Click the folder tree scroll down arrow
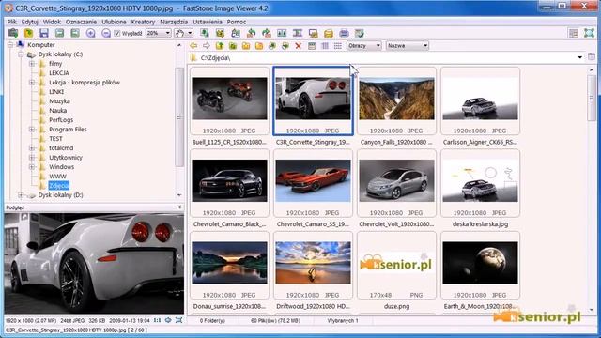 [179, 195]
